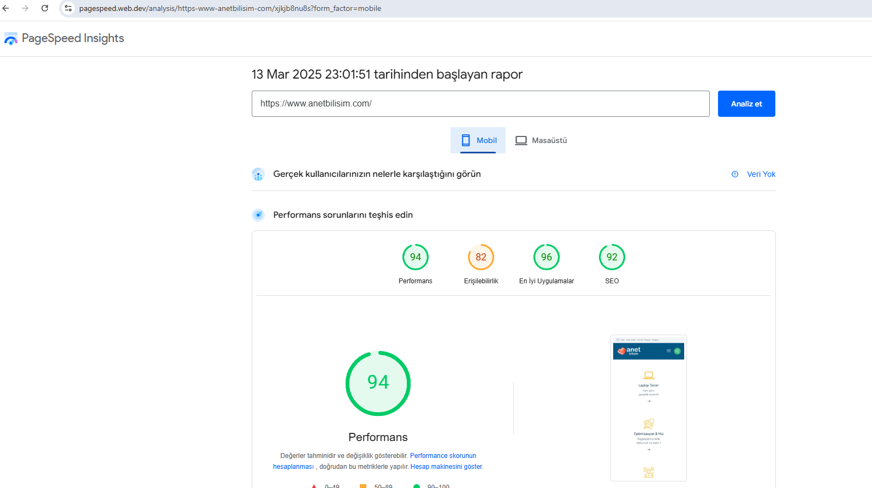Click the 'Değerler tahminidir ve değişiklik gösterebilir.' text
872x488 pixels.
(x=344, y=456)
